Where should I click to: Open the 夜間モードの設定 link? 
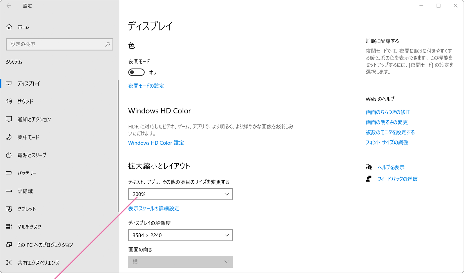pyautogui.click(x=146, y=86)
